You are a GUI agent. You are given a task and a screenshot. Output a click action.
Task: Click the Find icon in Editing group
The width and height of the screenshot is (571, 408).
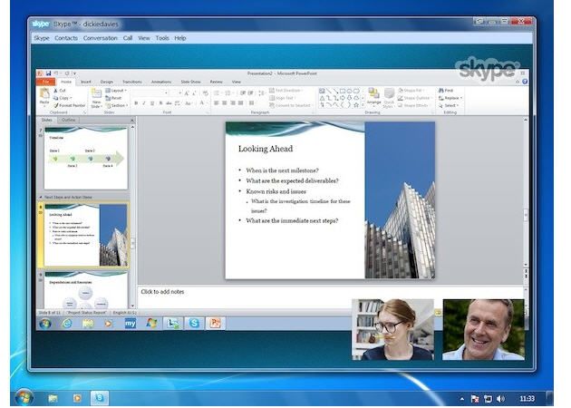(x=448, y=91)
